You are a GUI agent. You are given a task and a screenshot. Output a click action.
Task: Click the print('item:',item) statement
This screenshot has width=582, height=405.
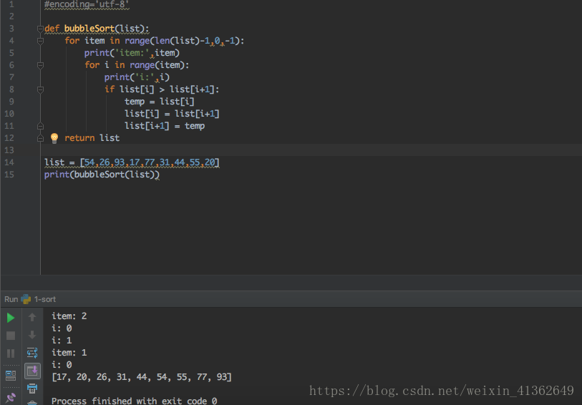pyautogui.click(x=132, y=53)
